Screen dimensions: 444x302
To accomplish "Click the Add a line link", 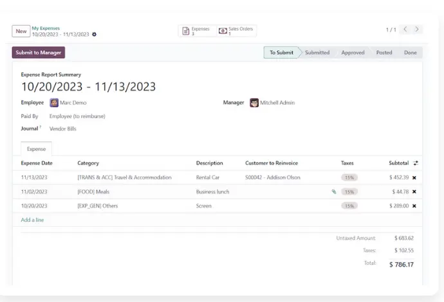I will (32, 220).
